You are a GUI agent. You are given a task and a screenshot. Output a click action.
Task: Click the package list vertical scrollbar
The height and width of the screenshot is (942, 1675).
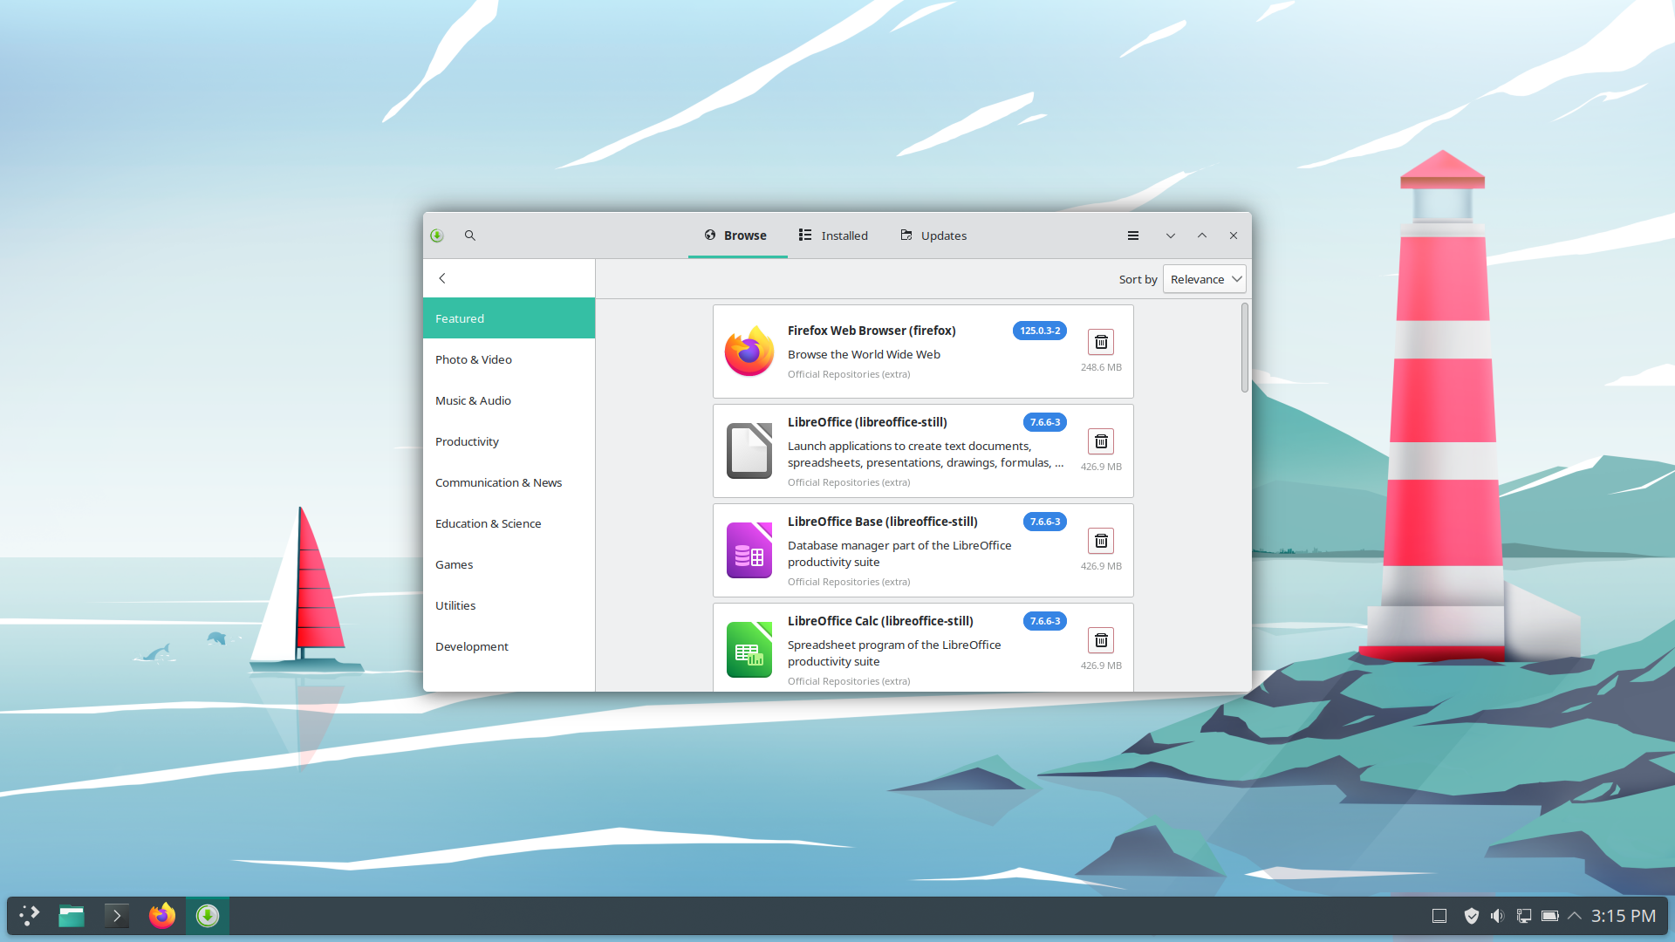1245,348
